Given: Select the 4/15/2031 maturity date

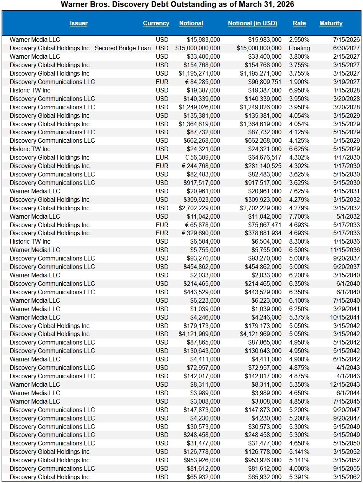Looking at the screenshot, I should 347,191.
